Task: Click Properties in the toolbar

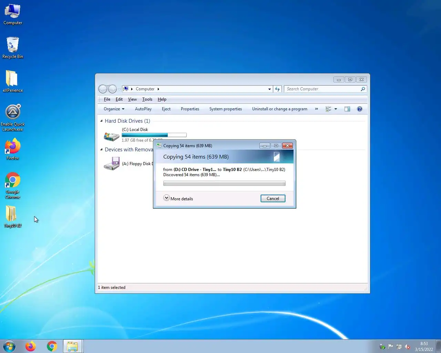Action: click(190, 109)
